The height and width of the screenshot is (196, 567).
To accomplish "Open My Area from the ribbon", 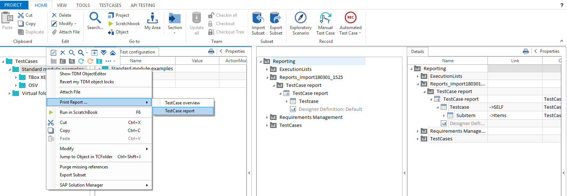I will 152,18.
